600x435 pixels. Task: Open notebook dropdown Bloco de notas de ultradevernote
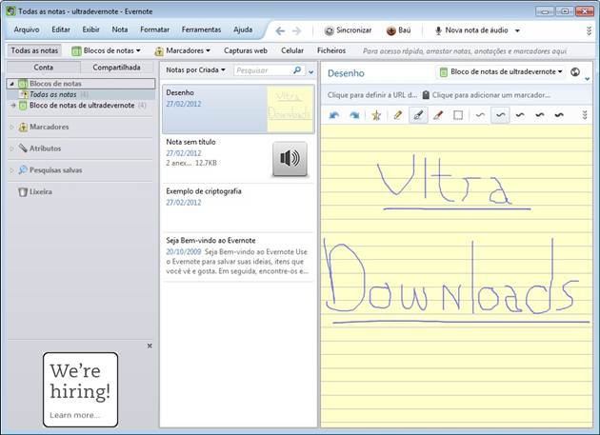(x=501, y=72)
